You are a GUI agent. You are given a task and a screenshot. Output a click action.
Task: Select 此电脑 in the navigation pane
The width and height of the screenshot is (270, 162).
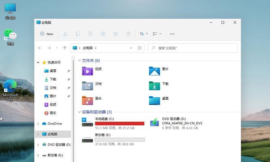pyautogui.click(x=52, y=134)
